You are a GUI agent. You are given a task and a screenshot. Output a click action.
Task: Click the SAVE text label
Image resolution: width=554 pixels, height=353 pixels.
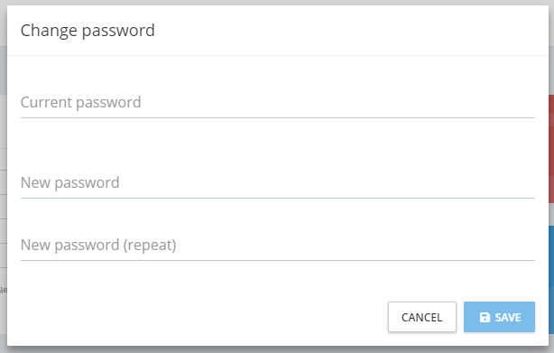click(x=508, y=317)
